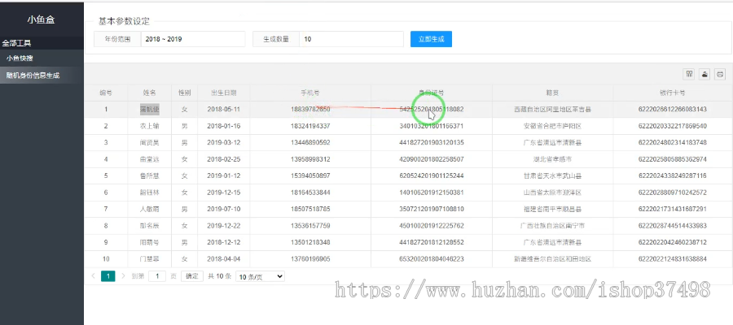Click ID number 653200201804046223

click(432, 259)
